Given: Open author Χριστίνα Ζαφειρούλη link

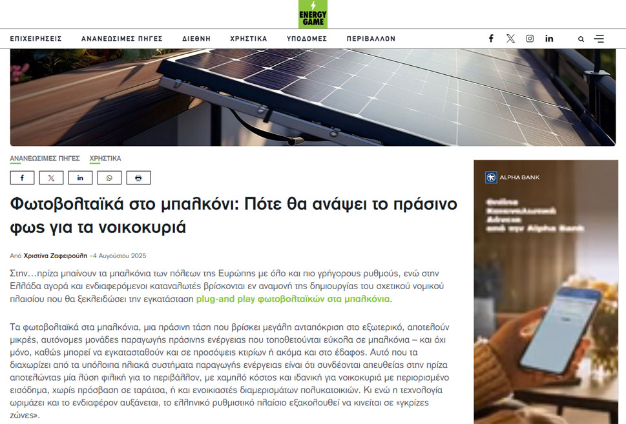Looking at the screenshot, I should [55, 256].
